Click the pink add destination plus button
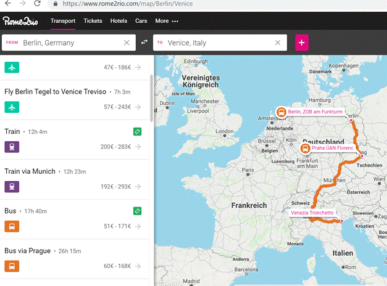Screen dimensions: 387x286 302,43
